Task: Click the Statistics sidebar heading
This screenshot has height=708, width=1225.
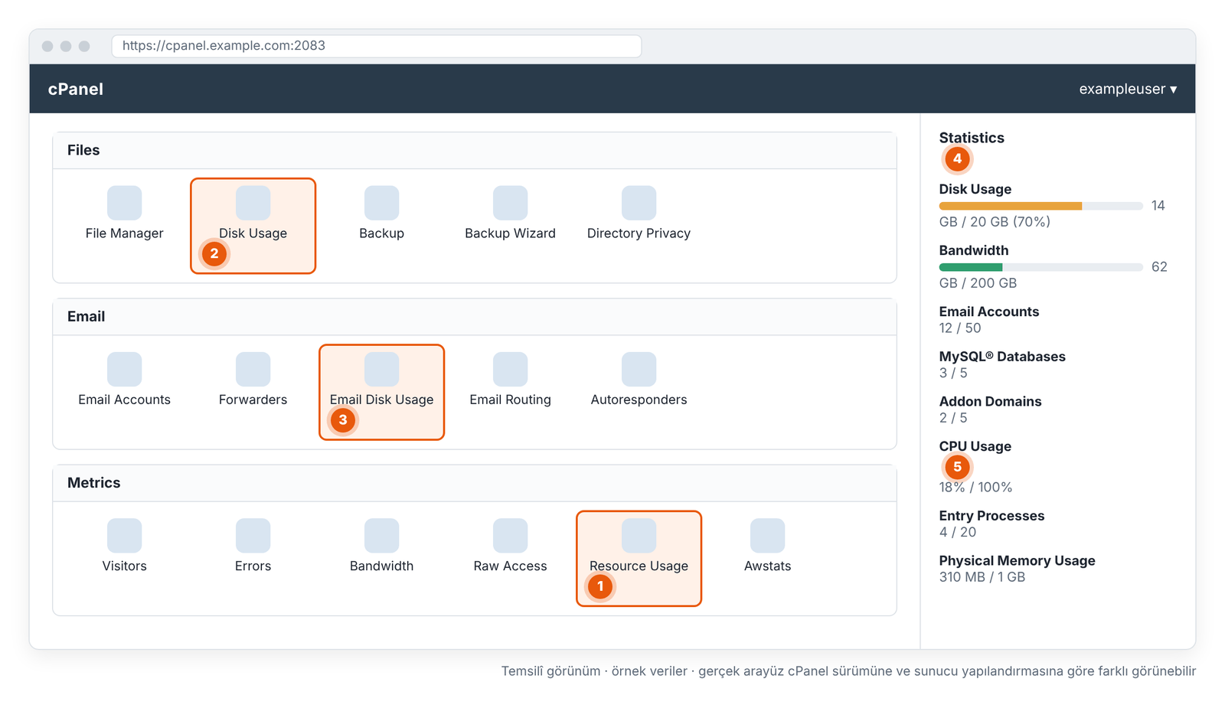Action: tap(972, 138)
